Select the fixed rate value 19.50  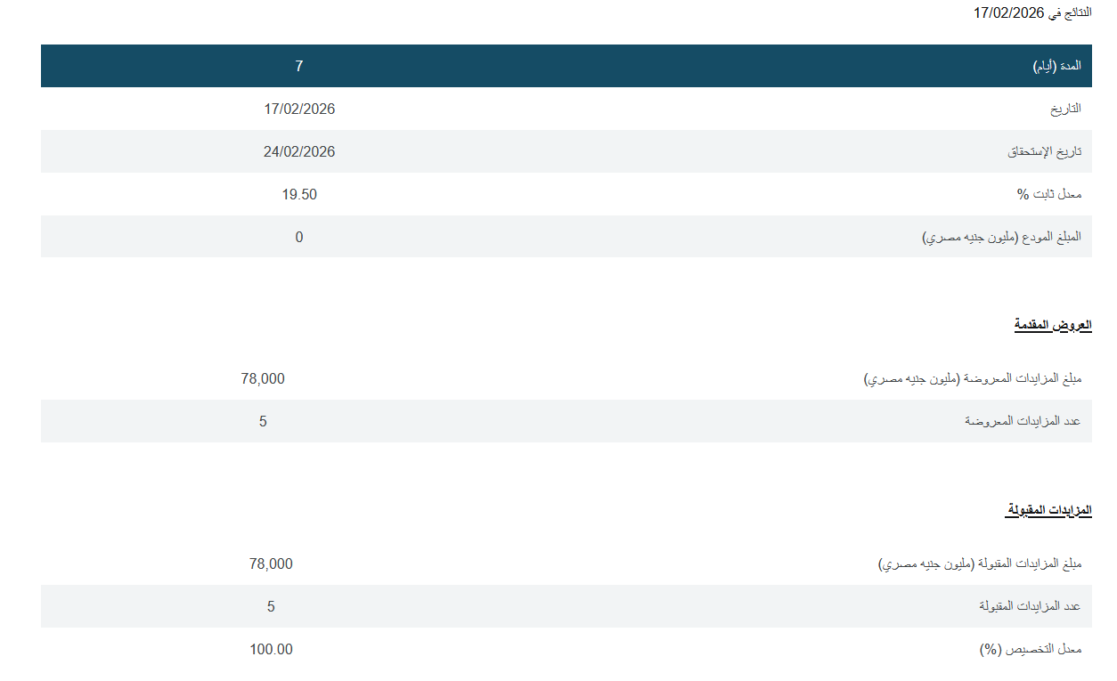pos(299,194)
